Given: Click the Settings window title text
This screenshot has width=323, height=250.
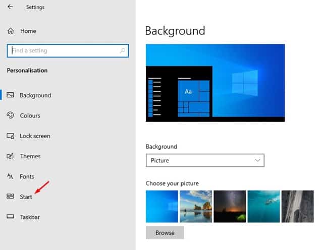Looking at the screenshot, I should pyautogui.click(x=35, y=7).
